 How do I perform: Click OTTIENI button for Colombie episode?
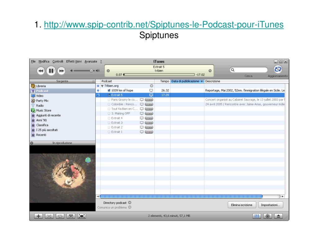tap(149, 104)
